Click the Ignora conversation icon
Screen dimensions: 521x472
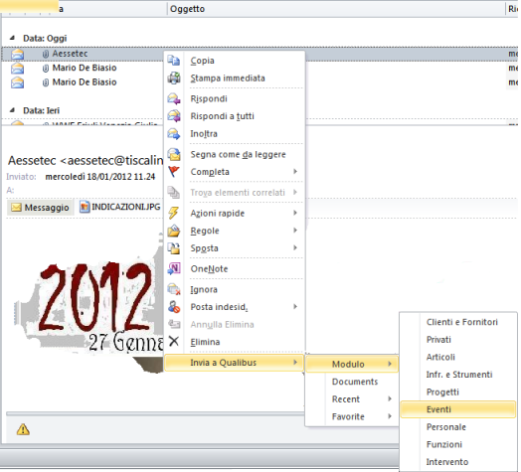coord(174,289)
